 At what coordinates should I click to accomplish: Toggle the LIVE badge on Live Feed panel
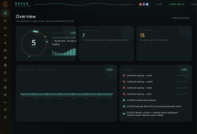[x=184, y=70]
